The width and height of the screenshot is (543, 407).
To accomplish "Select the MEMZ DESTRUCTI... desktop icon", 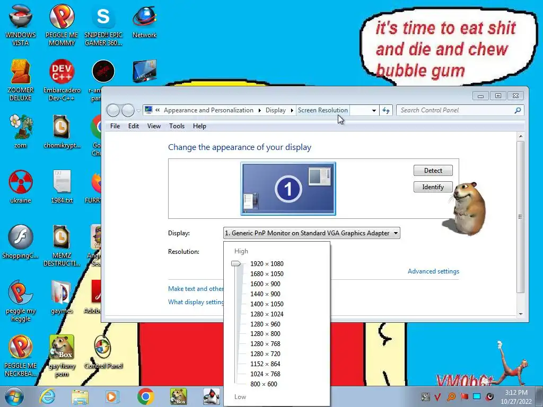I will (62, 246).
